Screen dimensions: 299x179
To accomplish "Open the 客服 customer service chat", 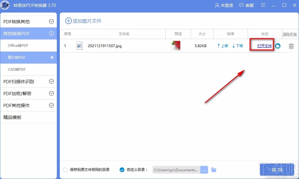I will coord(246,5).
